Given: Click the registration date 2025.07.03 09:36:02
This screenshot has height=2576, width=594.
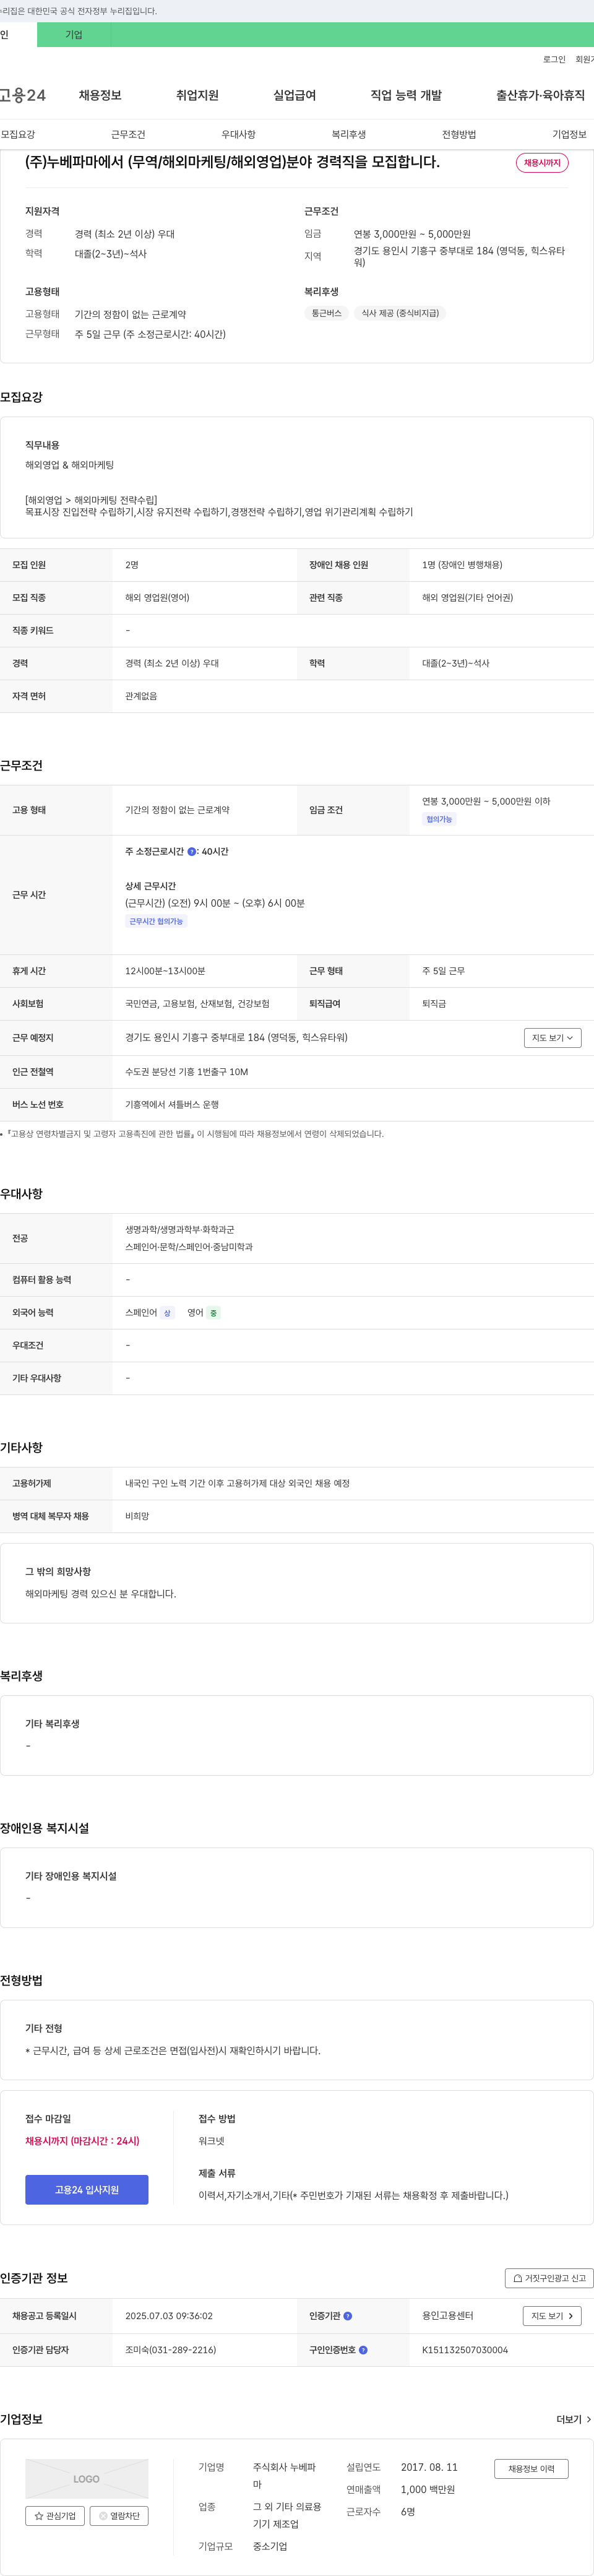Looking at the screenshot, I should pyautogui.click(x=169, y=2316).
